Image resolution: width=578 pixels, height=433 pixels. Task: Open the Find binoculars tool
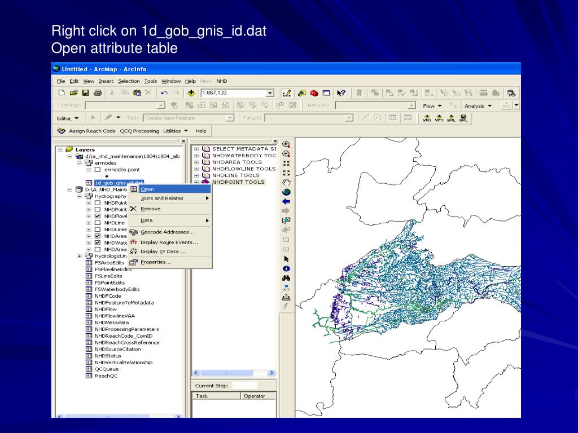(x=286, y=278)
